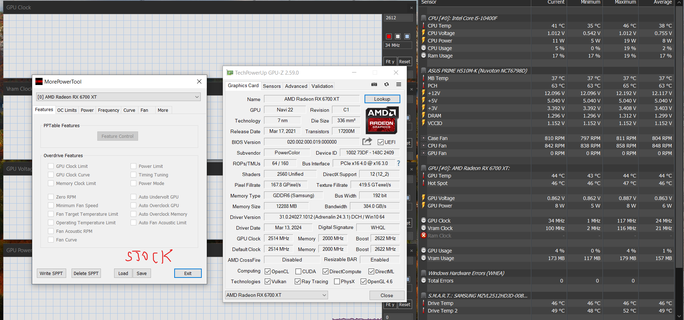This screenshot has width=684, height=320.
Task: Open the GPU-Z graphics card selector dropdown
Action: (x=276, y=295)
